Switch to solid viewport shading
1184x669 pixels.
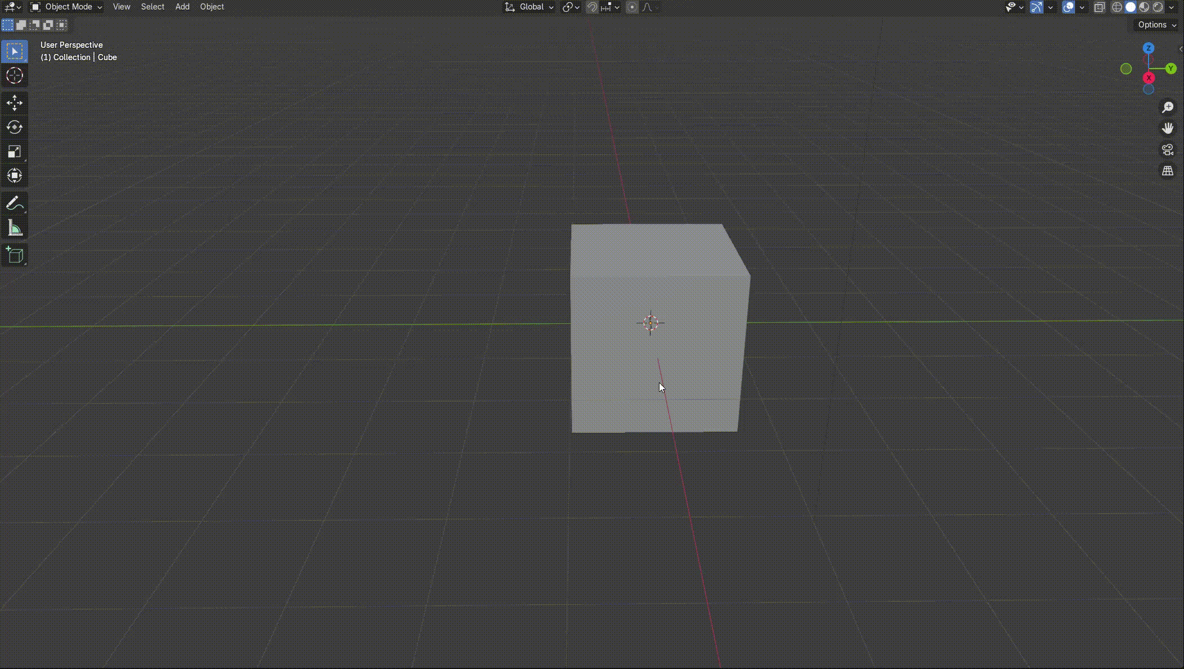[x=1131, y=7]
